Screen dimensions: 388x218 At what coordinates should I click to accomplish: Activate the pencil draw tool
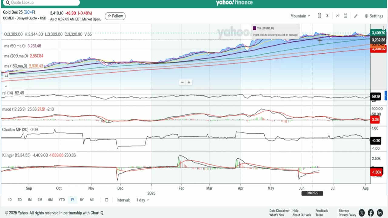click(x=356, y=16)
